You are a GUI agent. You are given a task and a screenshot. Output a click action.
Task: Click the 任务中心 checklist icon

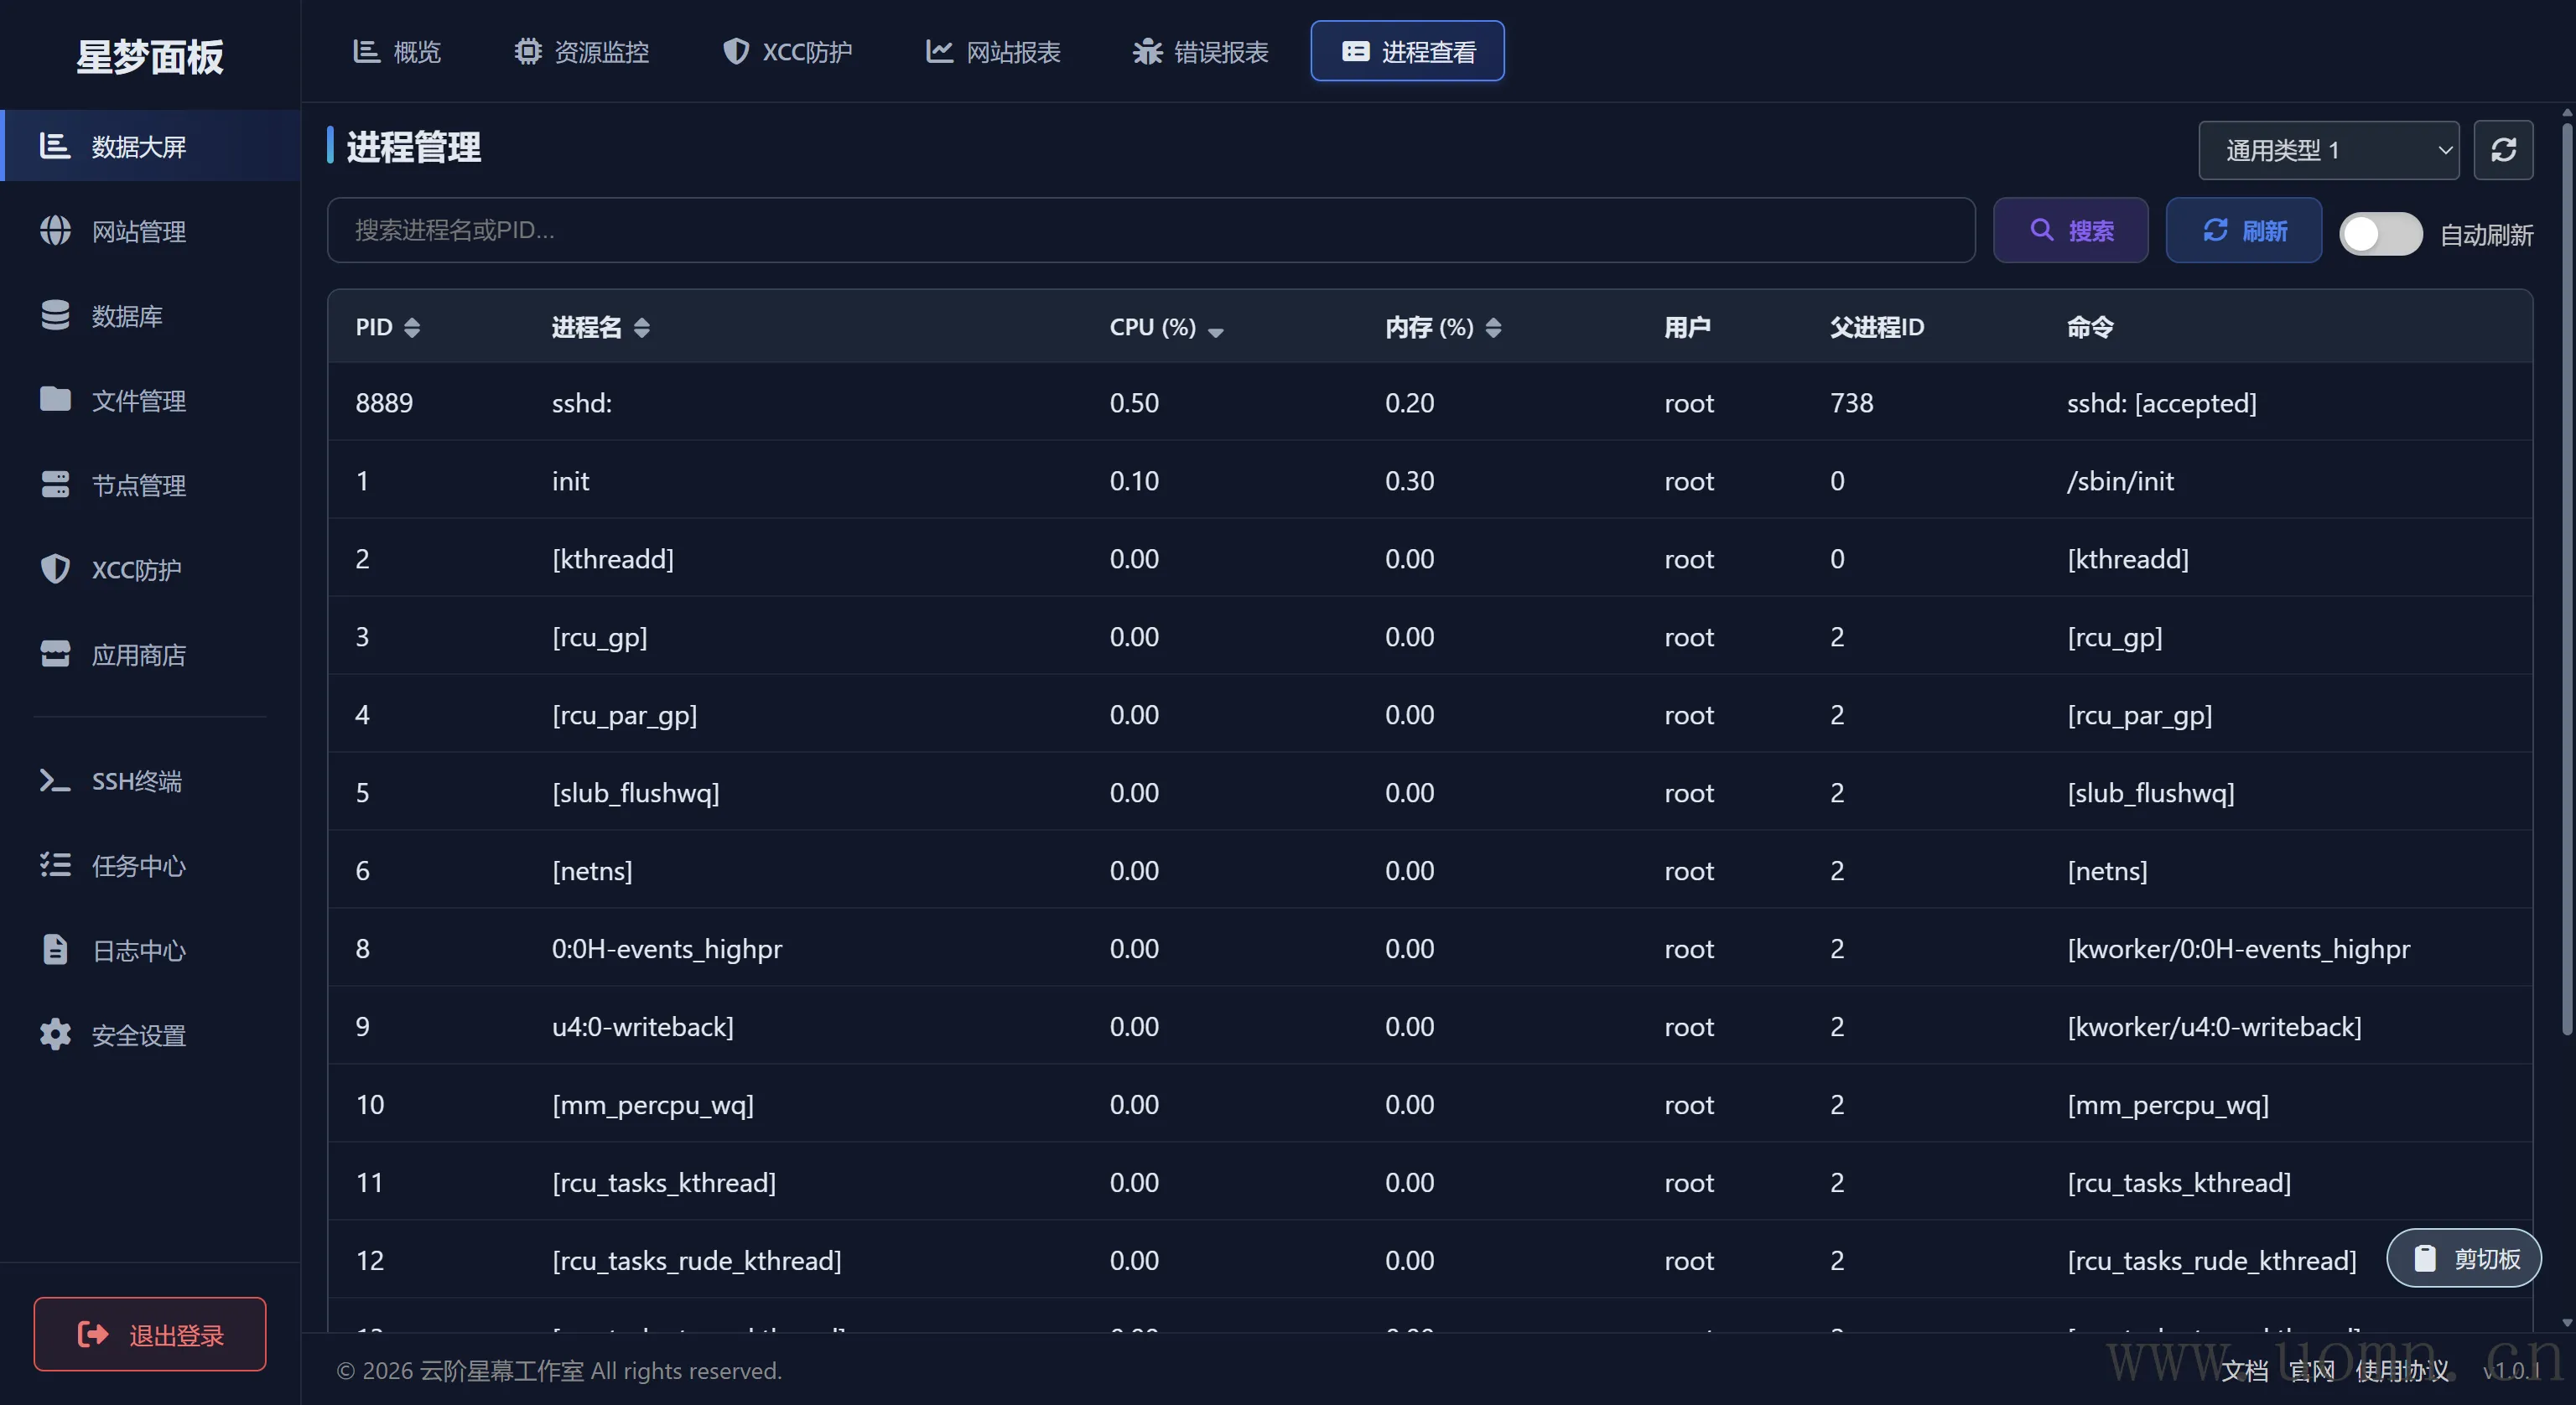click(55, 865)
